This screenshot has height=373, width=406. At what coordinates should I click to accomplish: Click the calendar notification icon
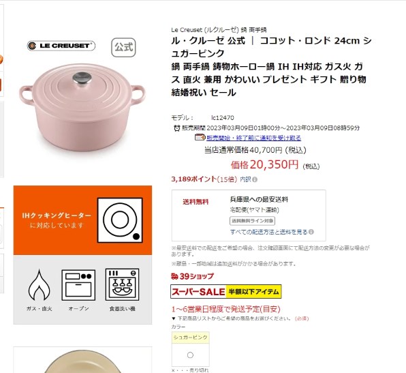point(200,137)
